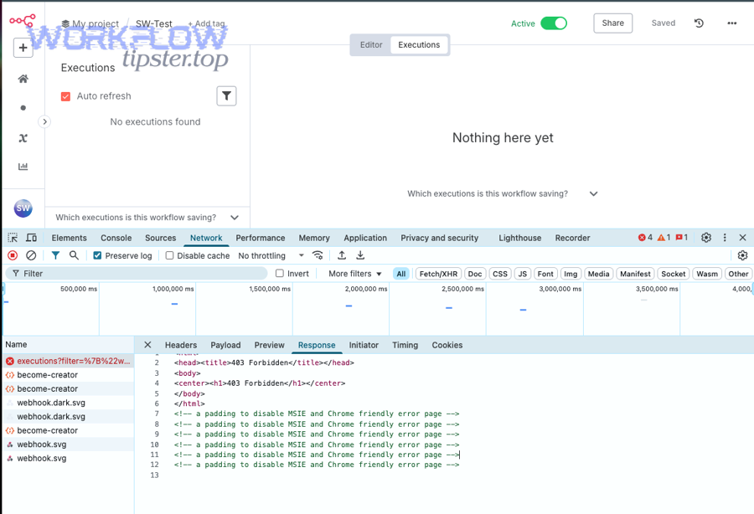Select the first become-creator request
754x514 pixels.
[69, 375]
